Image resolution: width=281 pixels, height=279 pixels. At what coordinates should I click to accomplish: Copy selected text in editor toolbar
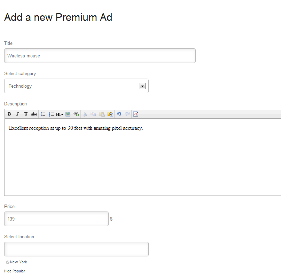click(x=93, y=114)
